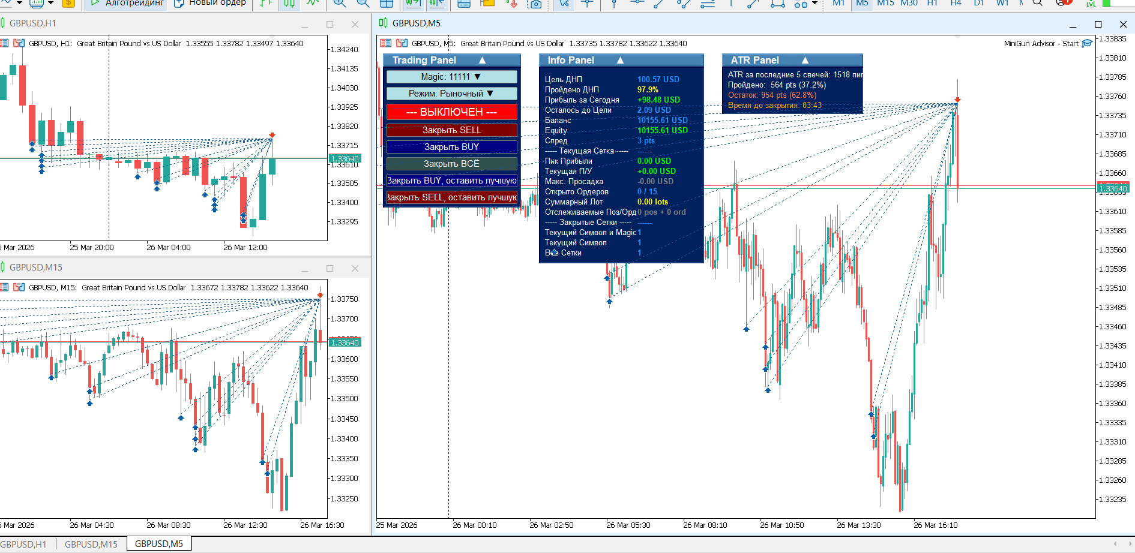Select the equidistant channel tool

tap(683, 3)
